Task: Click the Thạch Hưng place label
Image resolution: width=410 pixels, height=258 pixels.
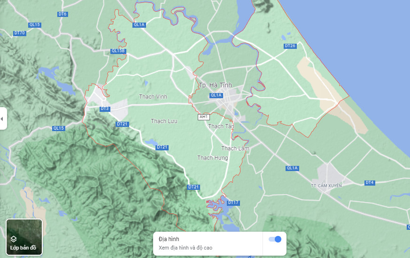Action: (213, 158)
